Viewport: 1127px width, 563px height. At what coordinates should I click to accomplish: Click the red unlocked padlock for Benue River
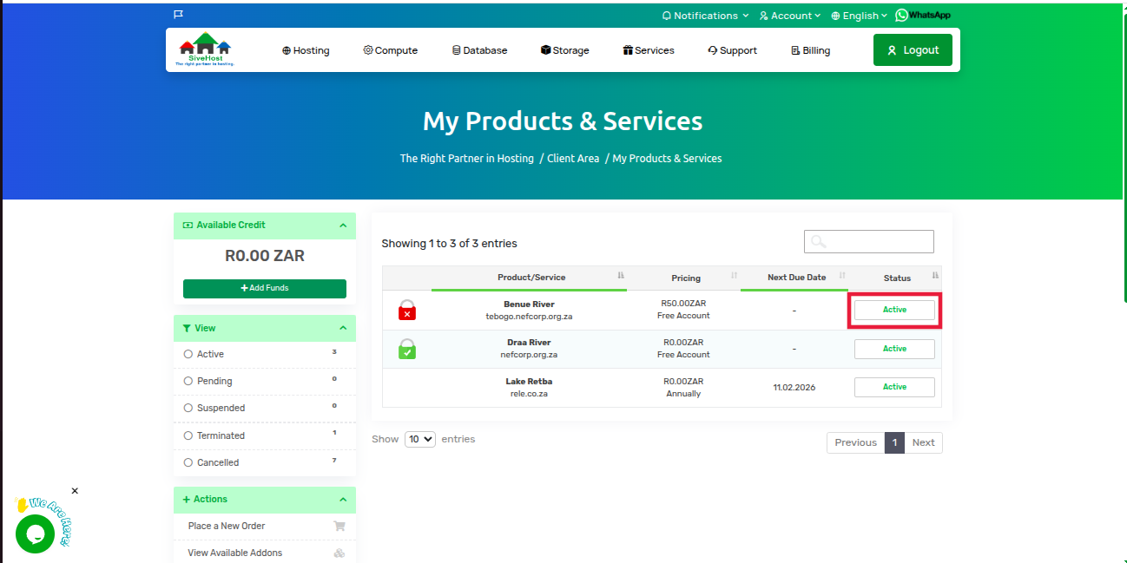407,310
